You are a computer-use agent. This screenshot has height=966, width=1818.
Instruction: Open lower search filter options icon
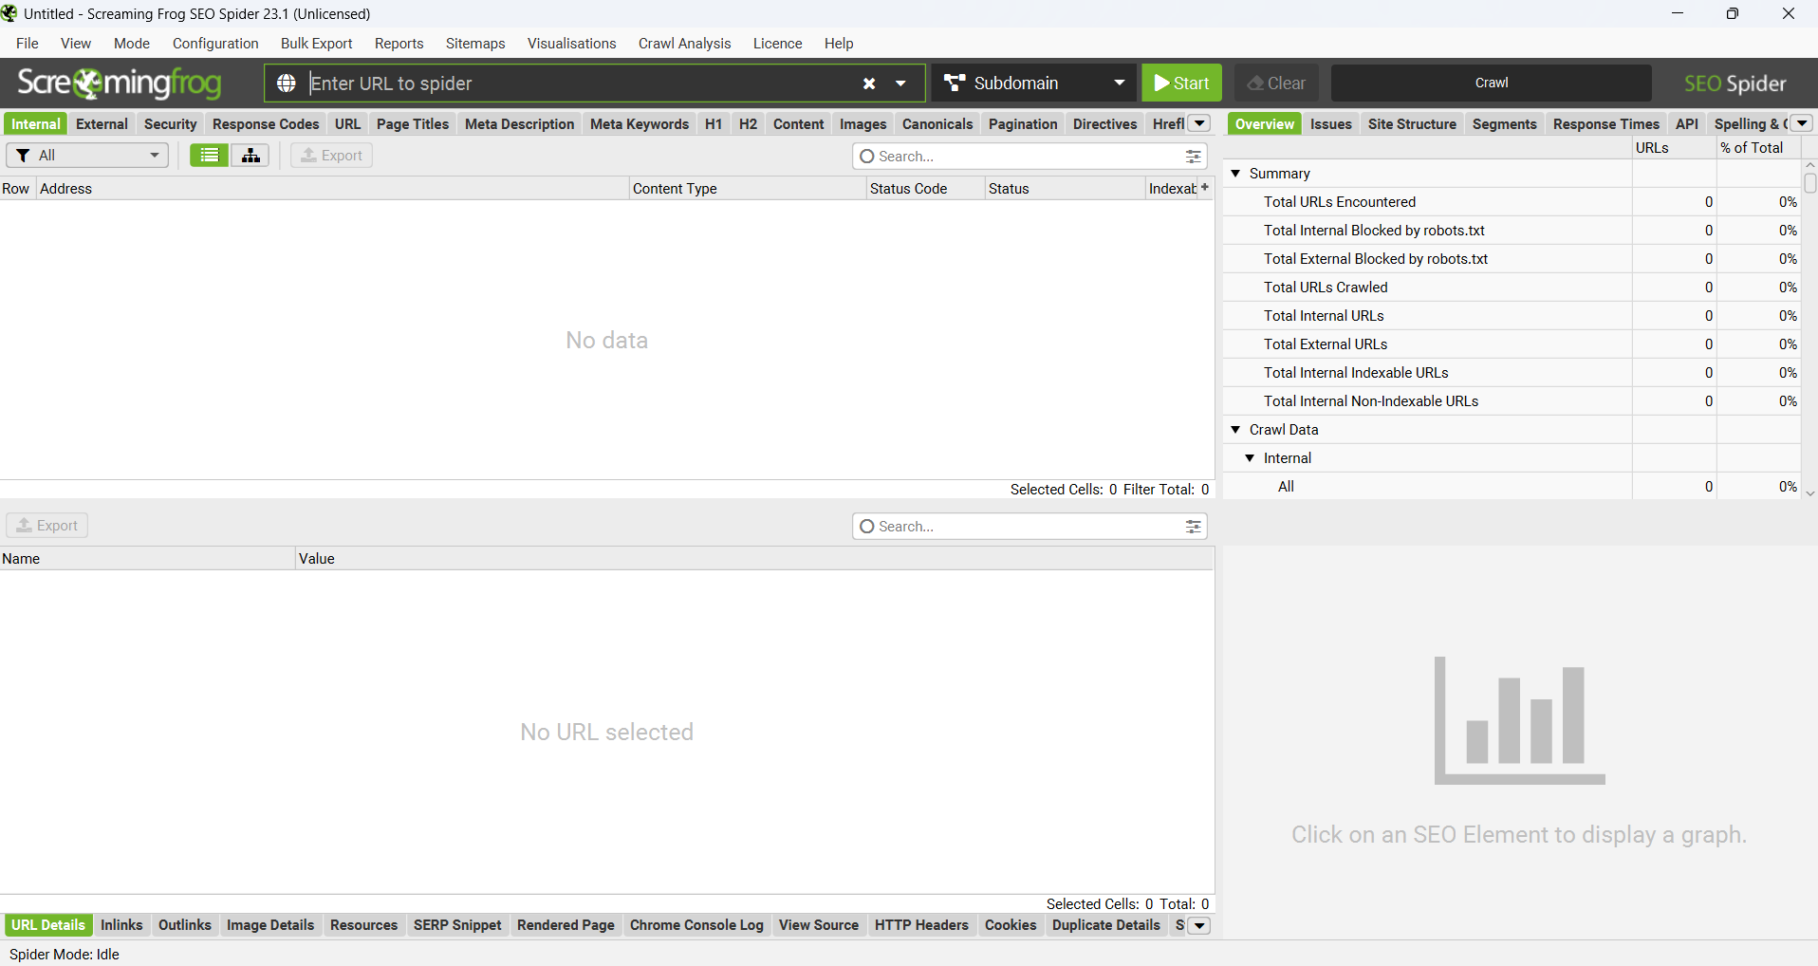[1193, 527]
